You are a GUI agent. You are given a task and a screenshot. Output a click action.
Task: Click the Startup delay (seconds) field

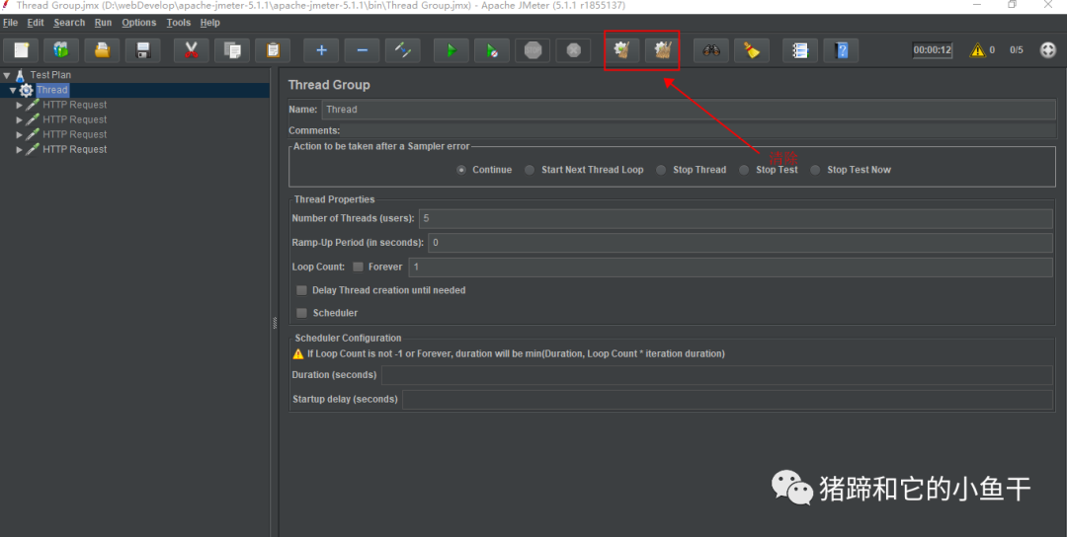pyautogui.click(x=727, y=400)
